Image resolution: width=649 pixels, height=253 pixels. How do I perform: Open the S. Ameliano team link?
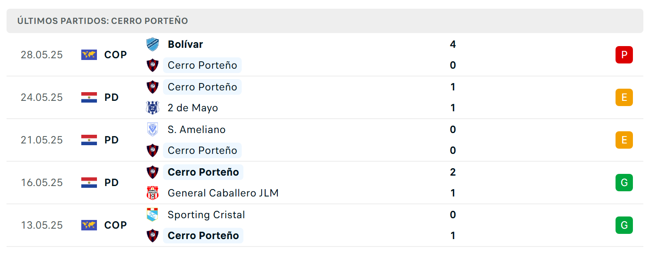196,130
